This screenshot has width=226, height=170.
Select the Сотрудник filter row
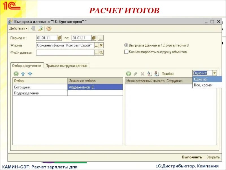pyautogui.click(x=40, y=87)
